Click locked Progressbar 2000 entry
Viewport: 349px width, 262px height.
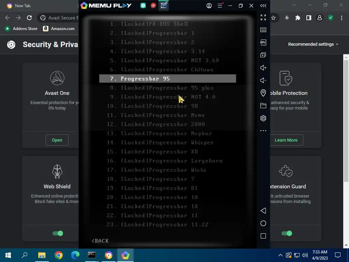tap(155, 124)
